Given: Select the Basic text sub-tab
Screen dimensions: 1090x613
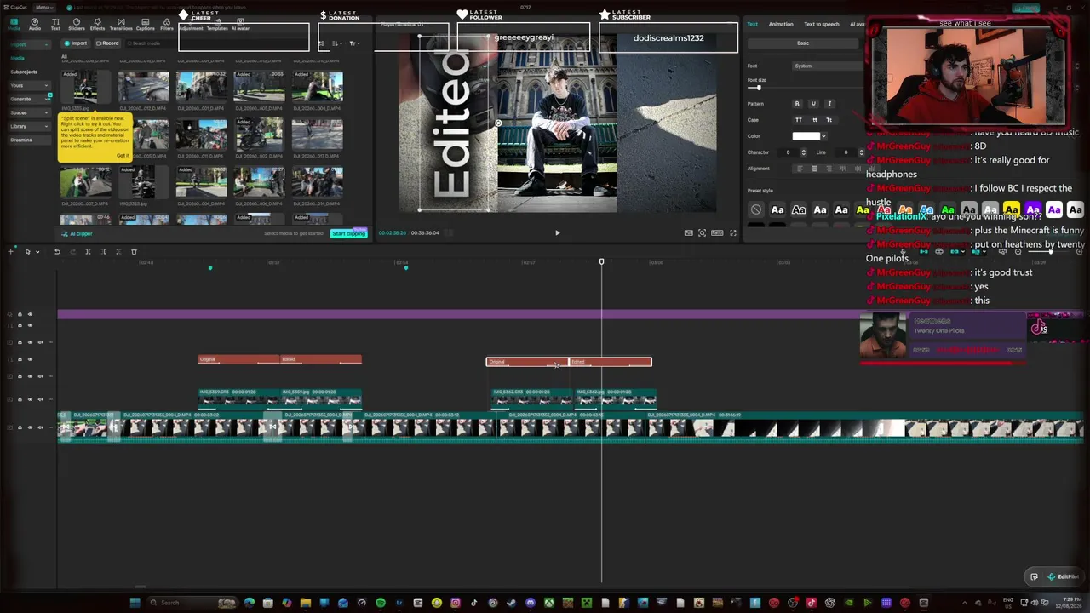Looking at the screenshot, I should click(803, 43).
